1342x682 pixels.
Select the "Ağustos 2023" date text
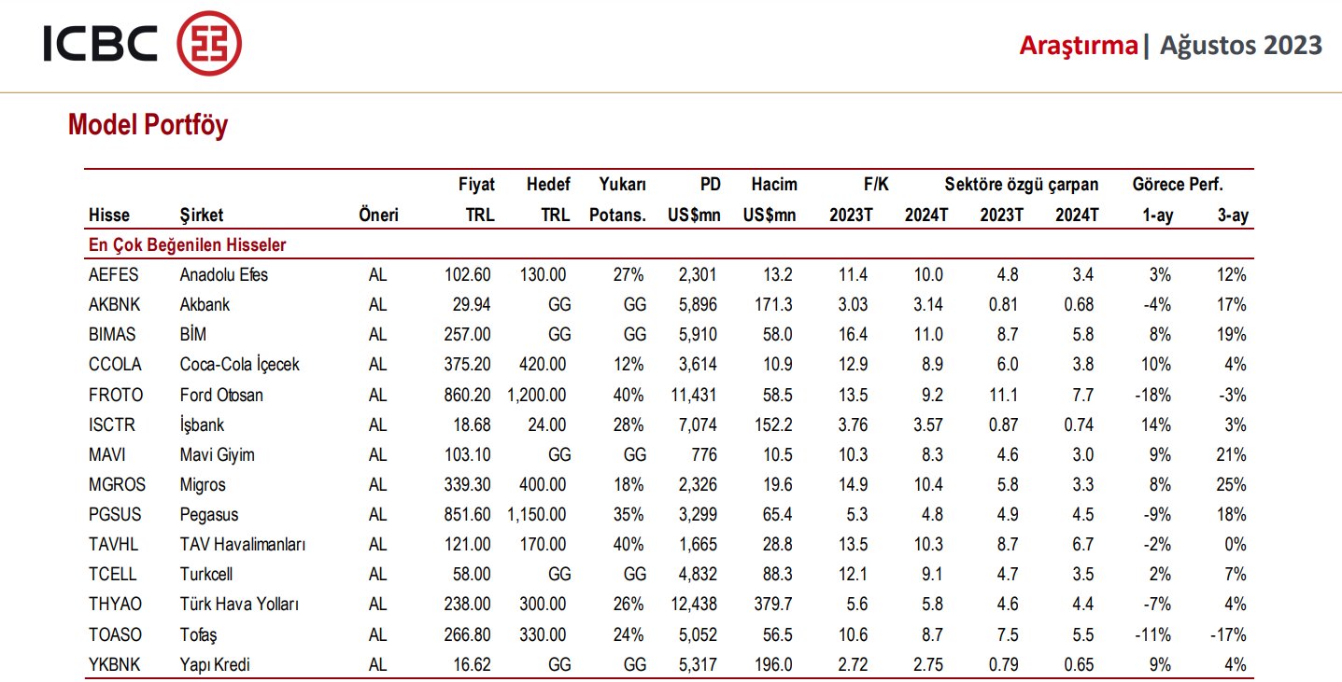pyautogui.click(x=1241, y=45)
